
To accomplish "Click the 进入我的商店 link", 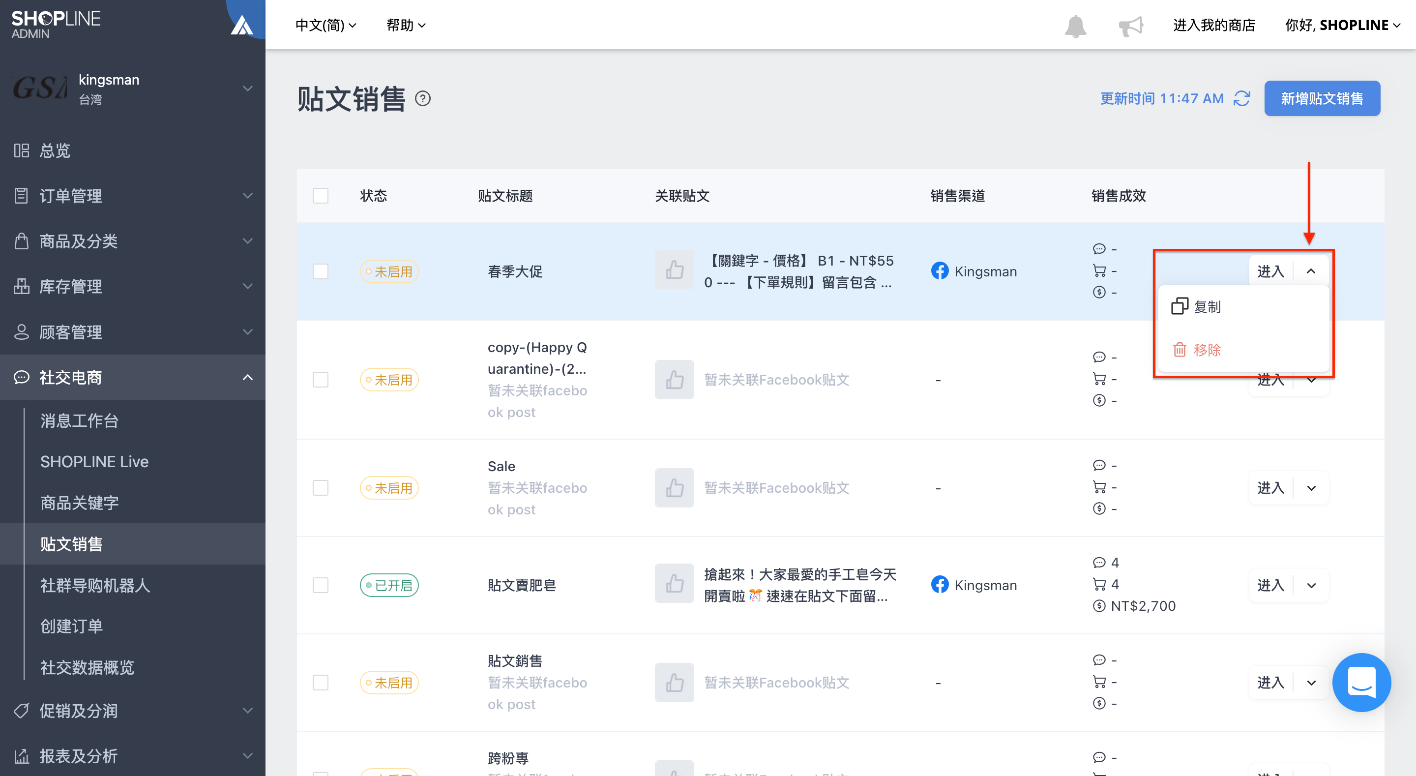I will coord(1214,25).
